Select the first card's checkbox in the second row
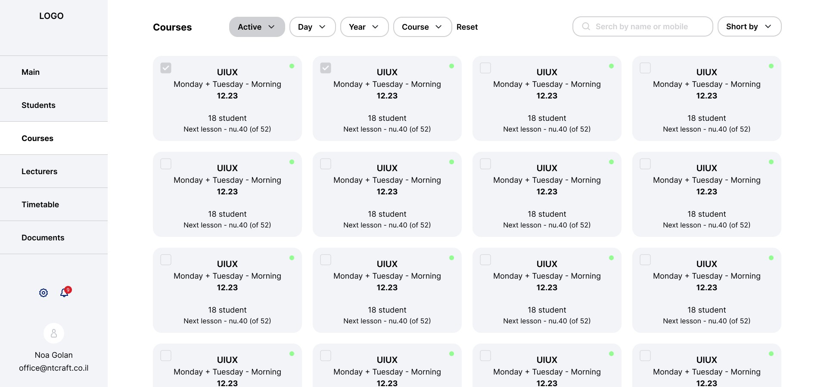Screen dimensions: 827x387 click(166, 164)
